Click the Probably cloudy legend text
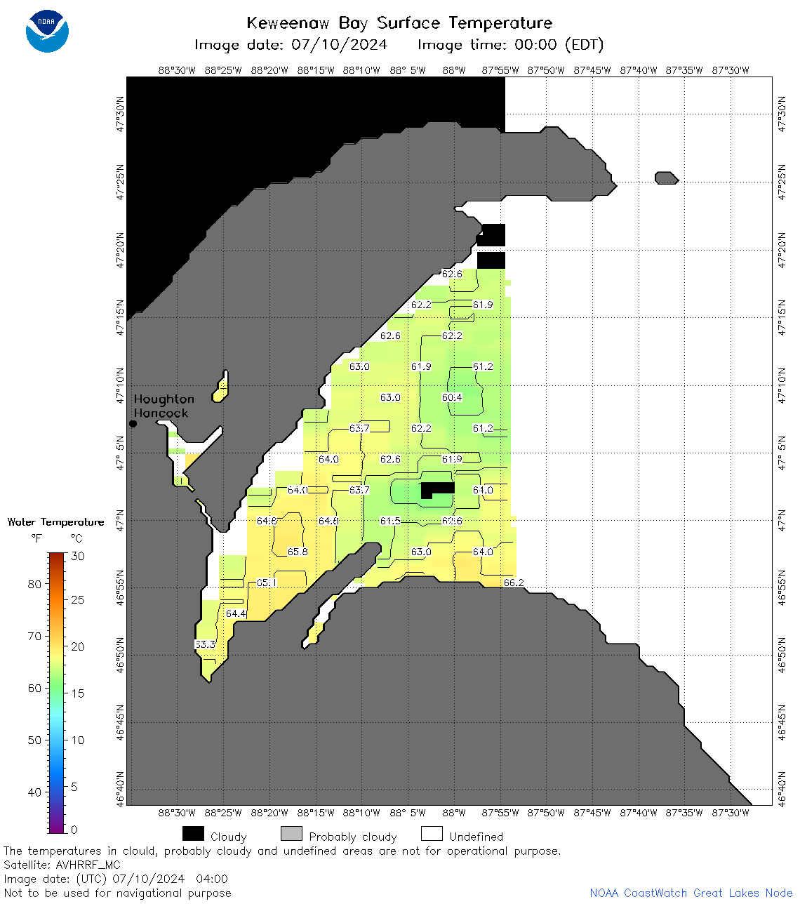The height and width of the screenshot is (904, 800). [x=353, y=837]
